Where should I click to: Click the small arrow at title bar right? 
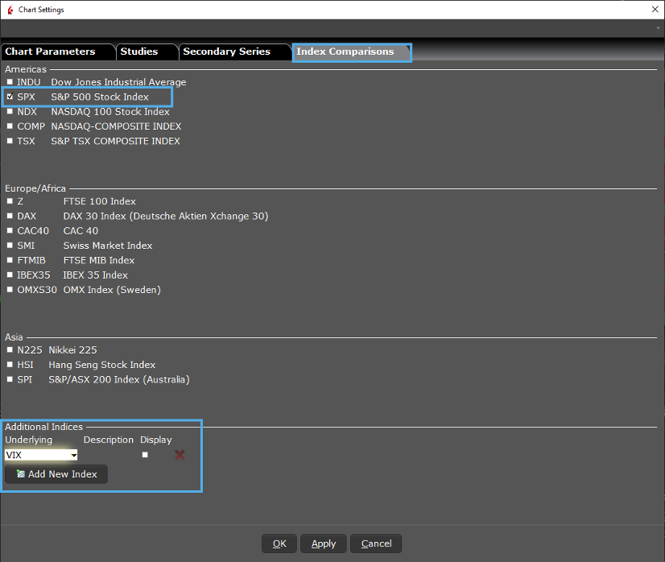(658, 28)
